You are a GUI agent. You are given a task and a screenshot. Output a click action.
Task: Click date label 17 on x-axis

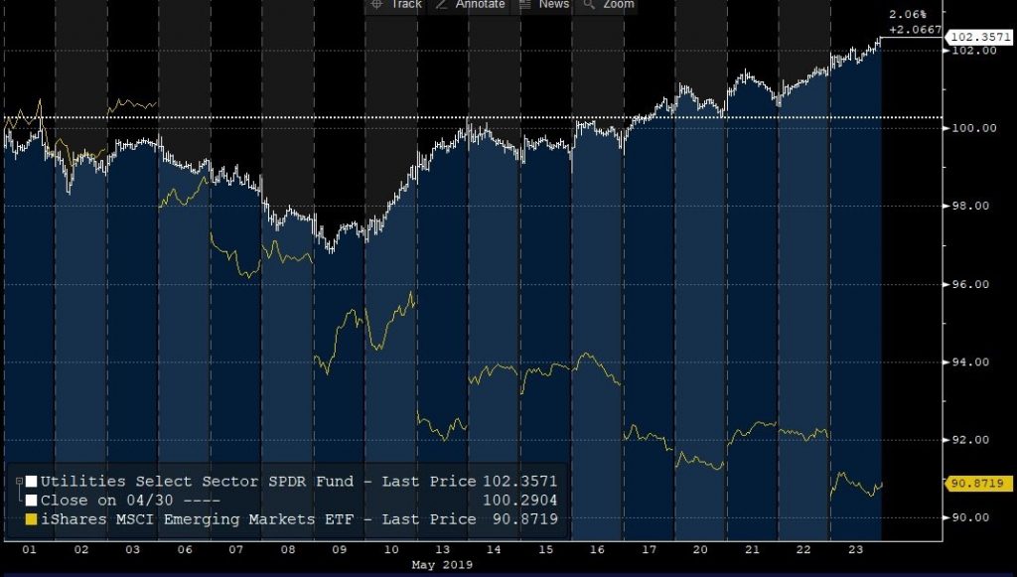(650, 550)
